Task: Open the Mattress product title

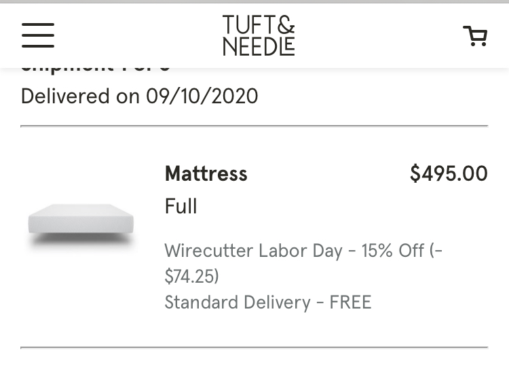Action: click(206, 174)
